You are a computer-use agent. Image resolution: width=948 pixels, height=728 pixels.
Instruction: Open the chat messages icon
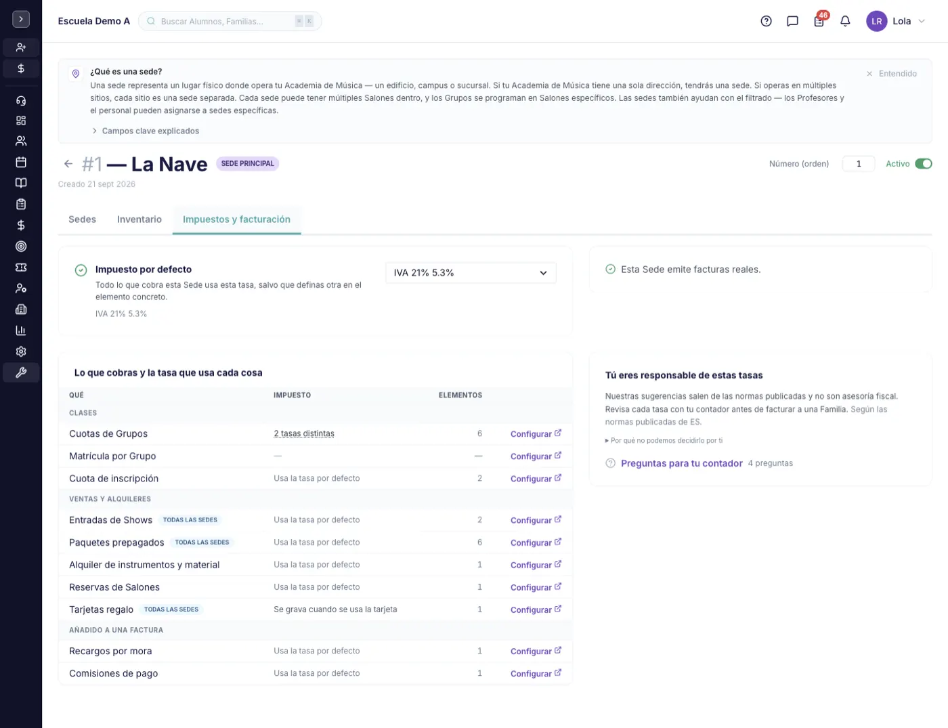click(x=792, y=21)
